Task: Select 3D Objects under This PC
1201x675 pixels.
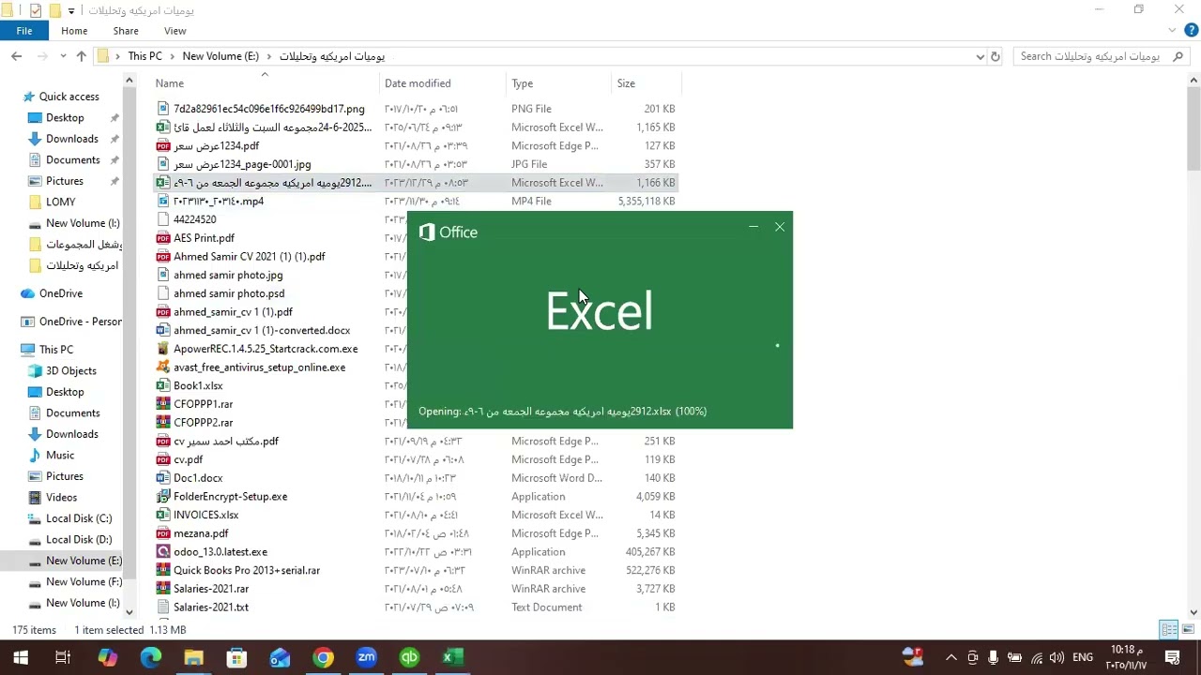Action: click(x=71, y=370)
